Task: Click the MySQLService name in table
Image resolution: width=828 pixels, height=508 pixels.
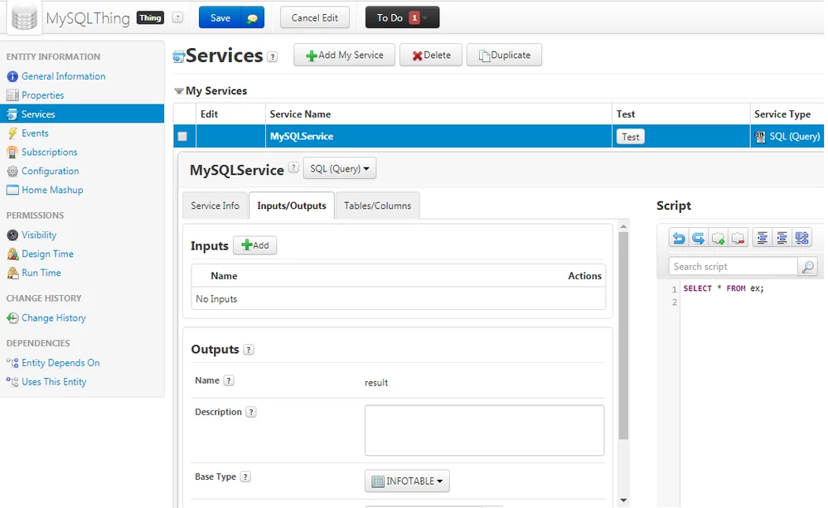Action: (x=302, y=136)
